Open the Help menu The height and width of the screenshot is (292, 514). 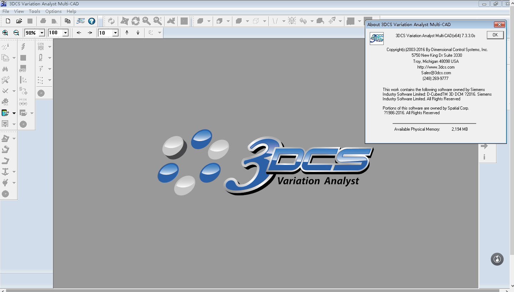point(71,11)
